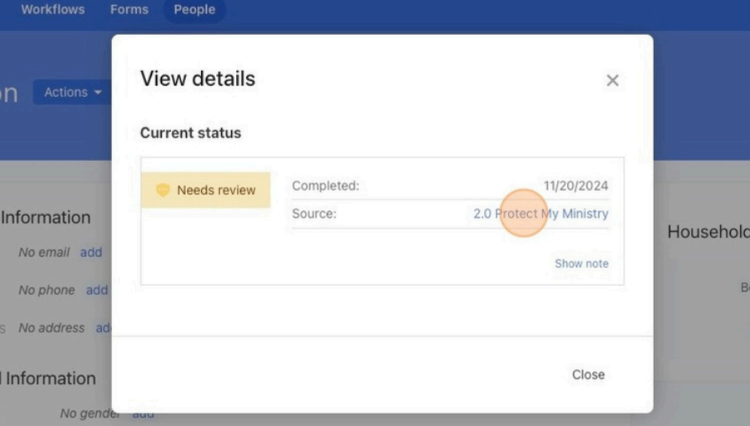Select the People tab
Image resolution: width=750 pixels, height=426 pixels.
click(194, 10)
